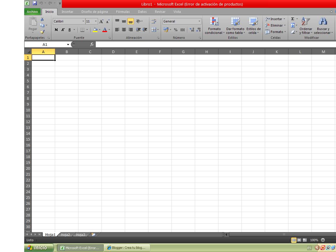This screenshot has height=252, width=336.
Task: Increase font size with the large A icon
Action: 101,21
